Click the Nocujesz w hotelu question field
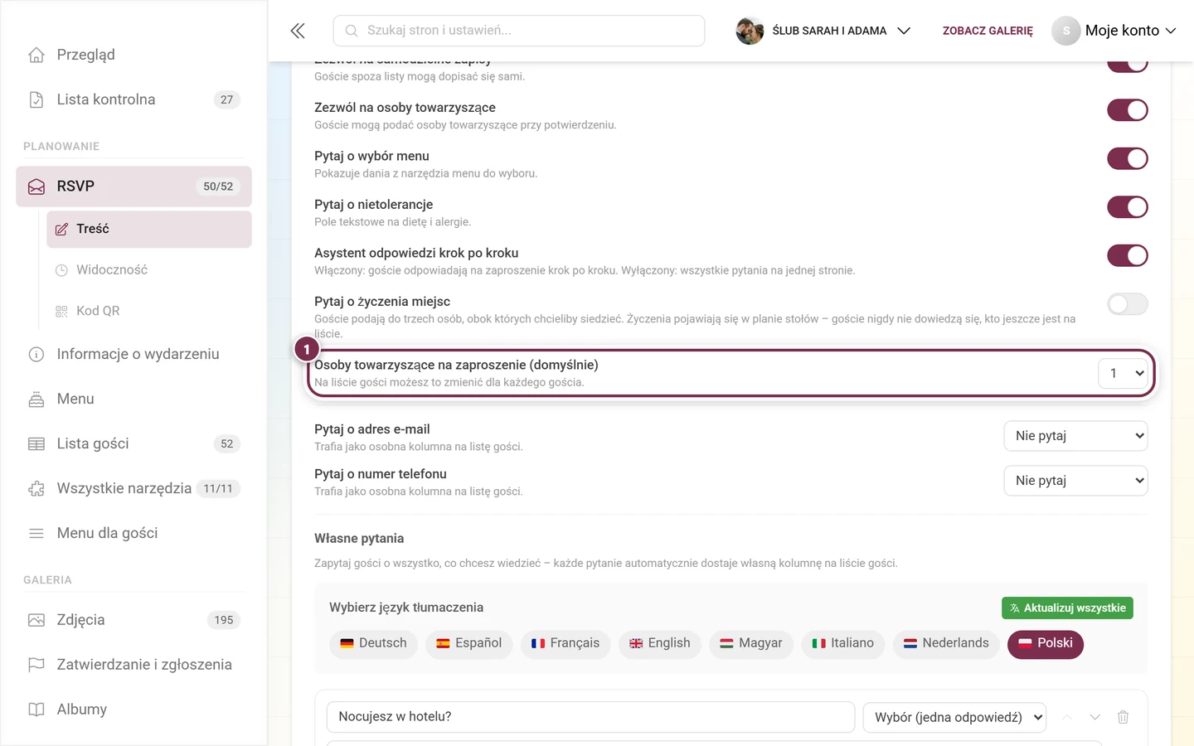Image resolution: width=1194 pixels, height=746 pixels. pos(590,717)
